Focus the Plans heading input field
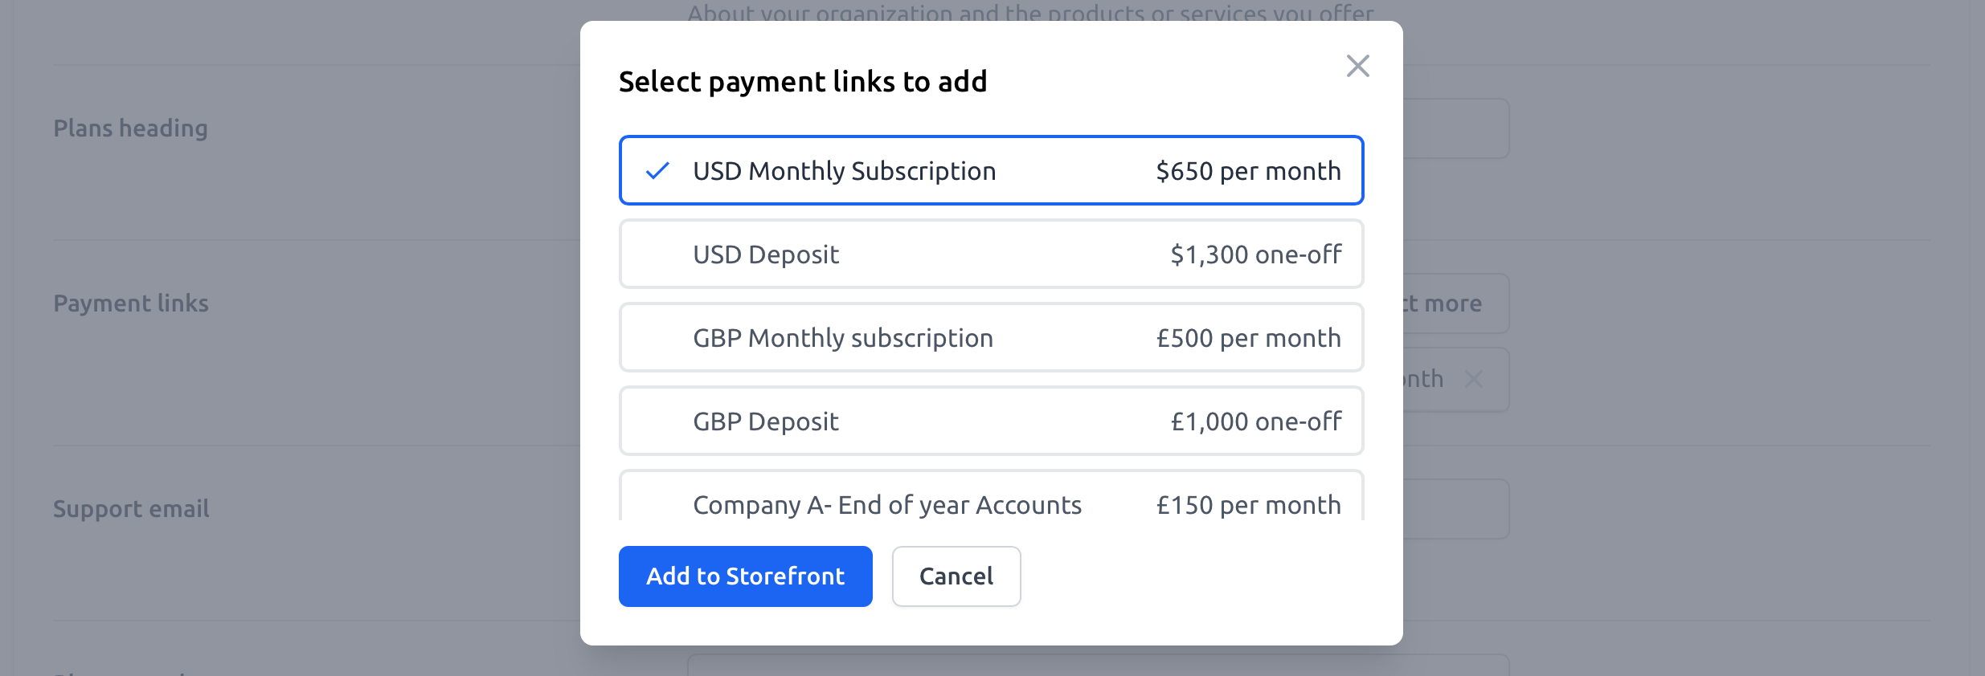 pyautogui.click(x=1455, y=128)
